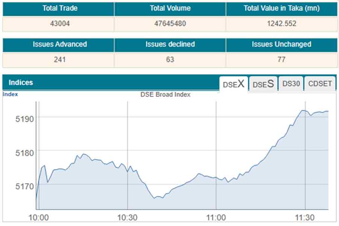This screenshot has width=339, height=226.
Task: Click the total trade value 43004
Action: click(x=58, y=24)
